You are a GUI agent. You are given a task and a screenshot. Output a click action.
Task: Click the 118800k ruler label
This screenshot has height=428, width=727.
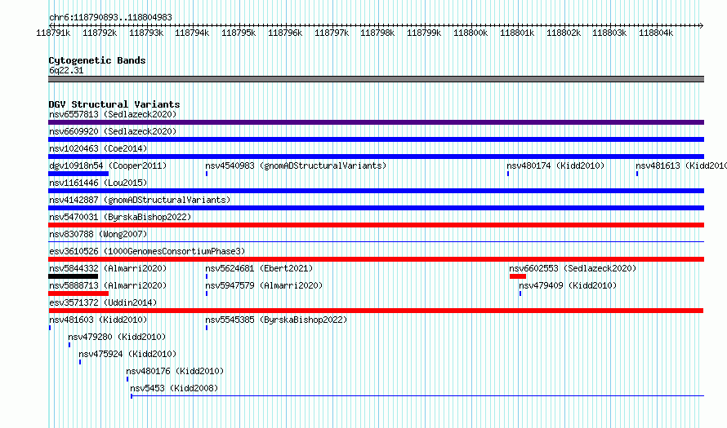(x=471, y=33)
